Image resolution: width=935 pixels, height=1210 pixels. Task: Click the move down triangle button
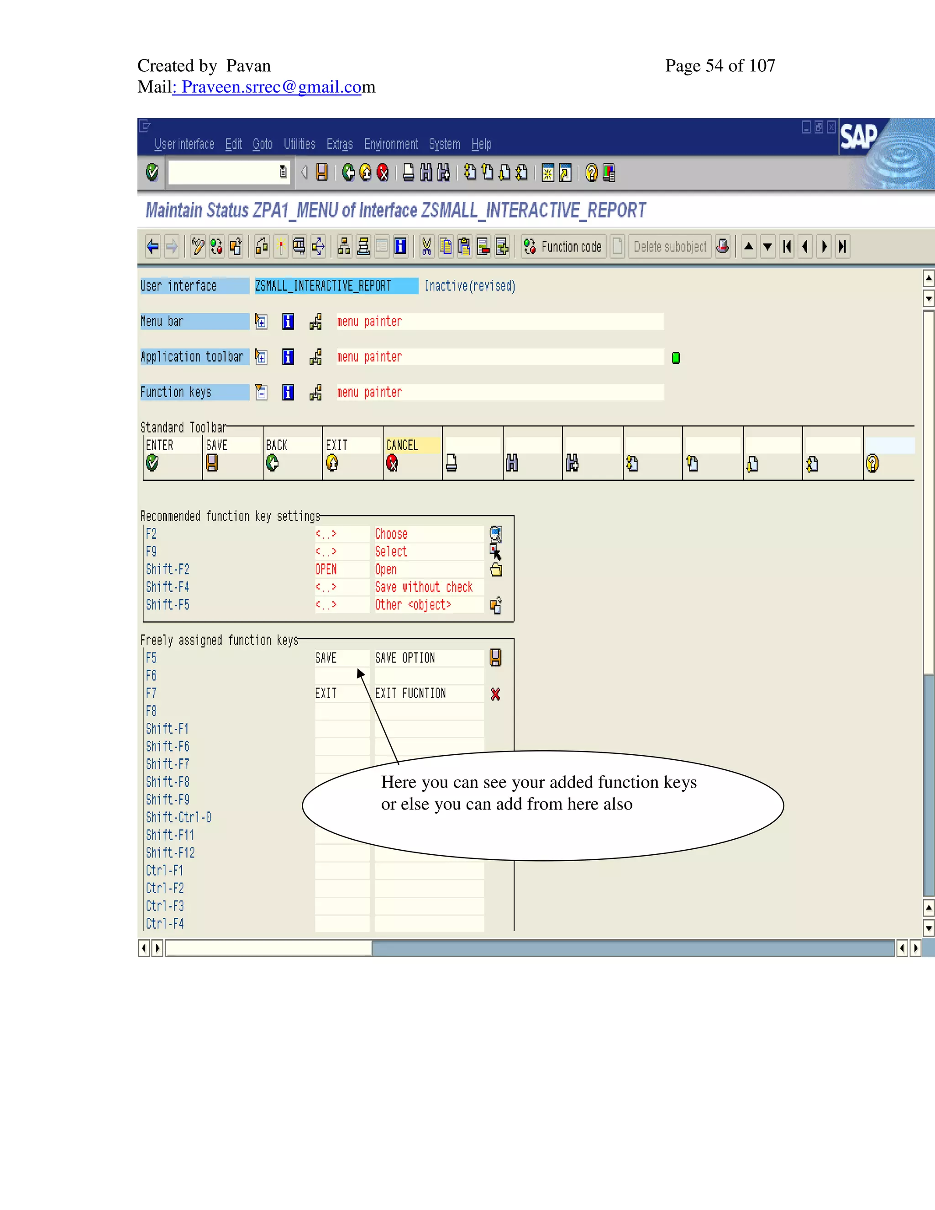coord(768,246)
